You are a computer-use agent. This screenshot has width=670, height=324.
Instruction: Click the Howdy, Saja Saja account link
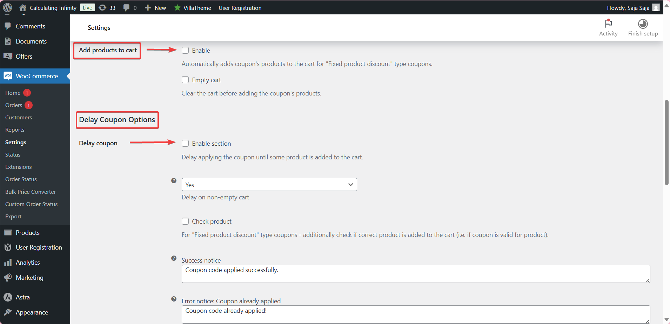point(628,8)
